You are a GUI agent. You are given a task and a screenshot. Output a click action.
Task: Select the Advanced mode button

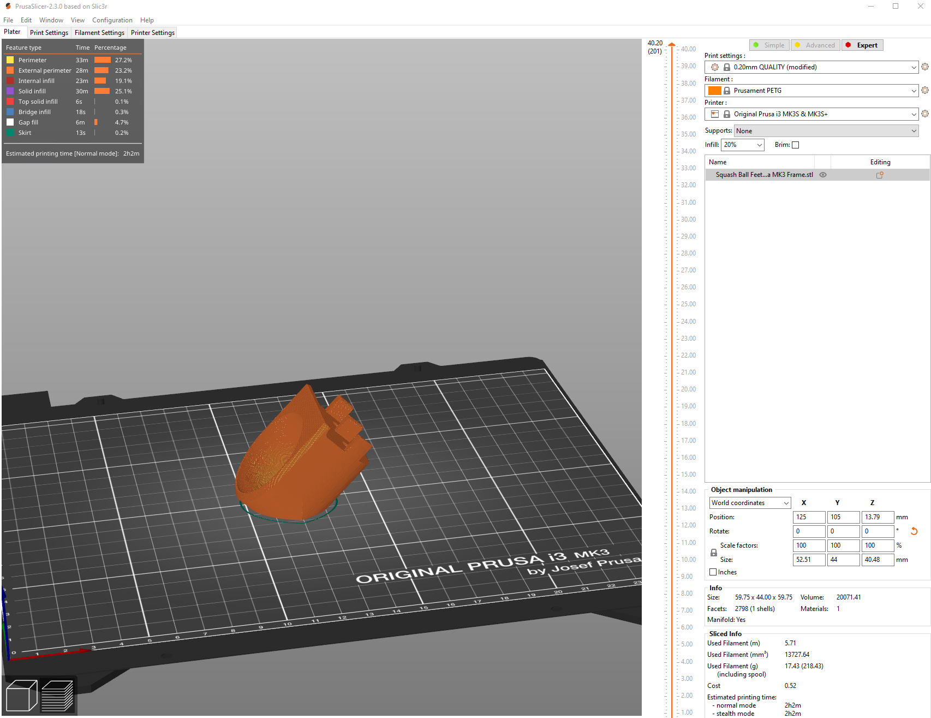point(815,45)
